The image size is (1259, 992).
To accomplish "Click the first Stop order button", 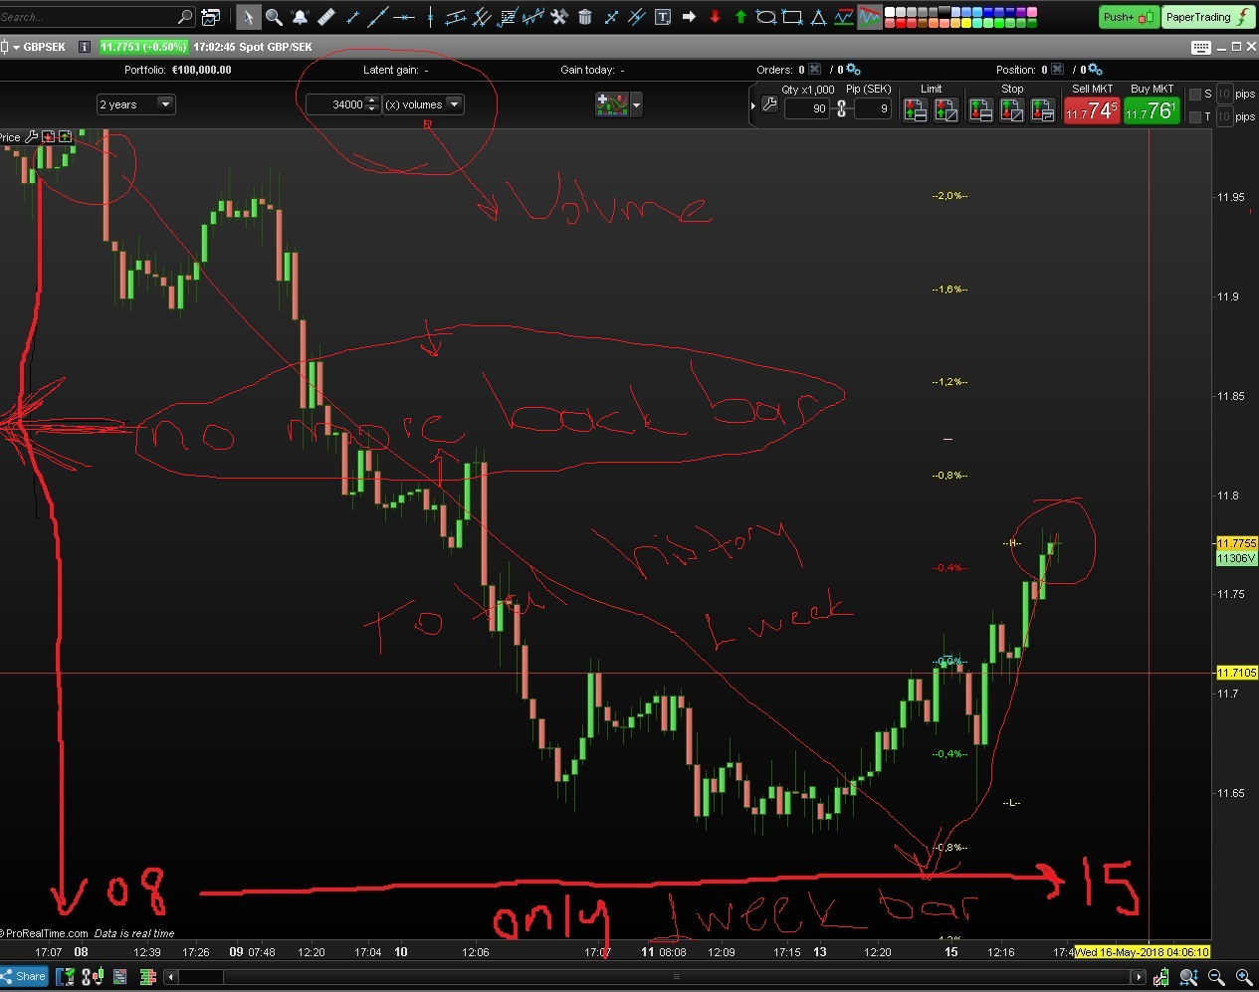I will pyautogui.click(x=980, y=110).
